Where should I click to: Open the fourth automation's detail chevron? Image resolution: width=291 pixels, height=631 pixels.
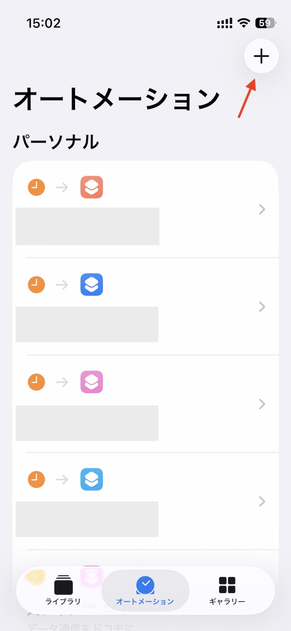[x=262, y=502]
